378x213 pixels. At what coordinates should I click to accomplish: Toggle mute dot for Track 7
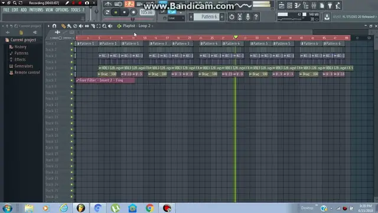point(71,80)
